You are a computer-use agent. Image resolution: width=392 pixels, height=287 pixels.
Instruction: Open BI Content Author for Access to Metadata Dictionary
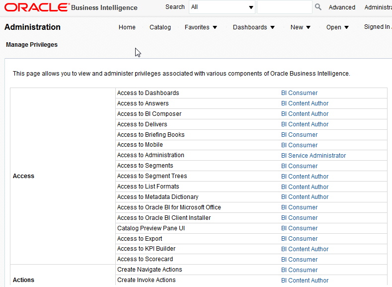305,197
